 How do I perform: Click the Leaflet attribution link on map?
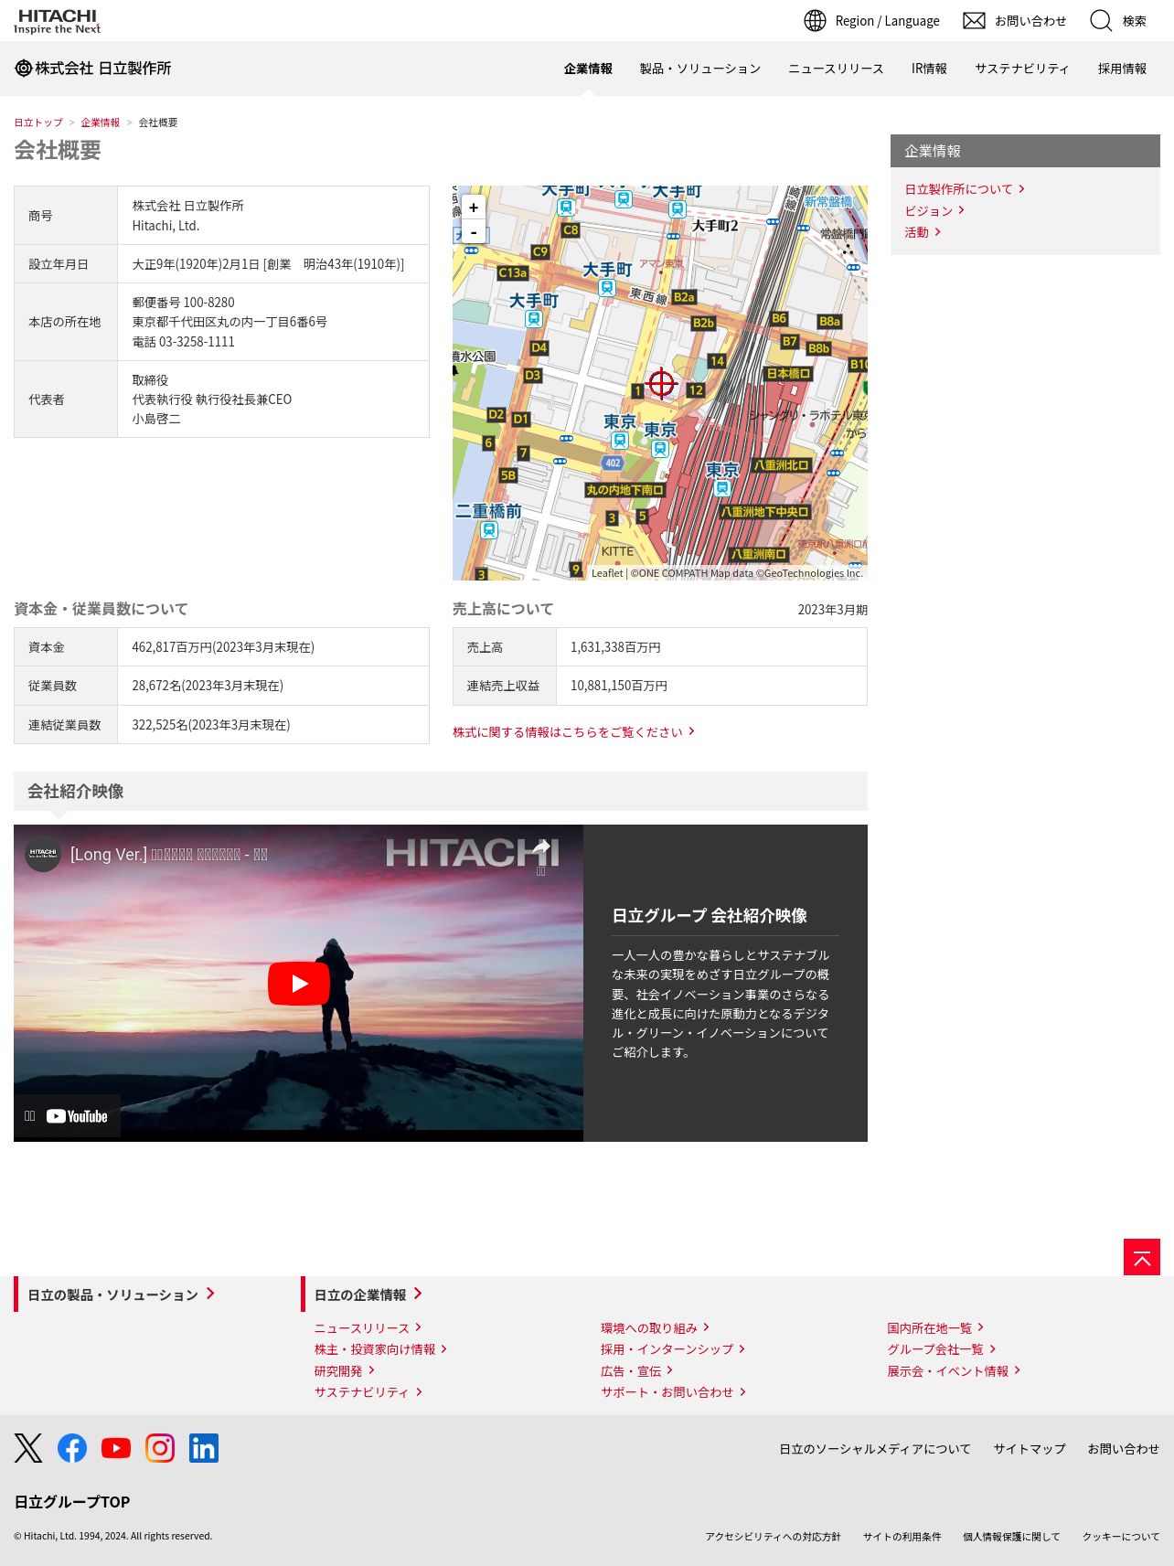(607, 573)
